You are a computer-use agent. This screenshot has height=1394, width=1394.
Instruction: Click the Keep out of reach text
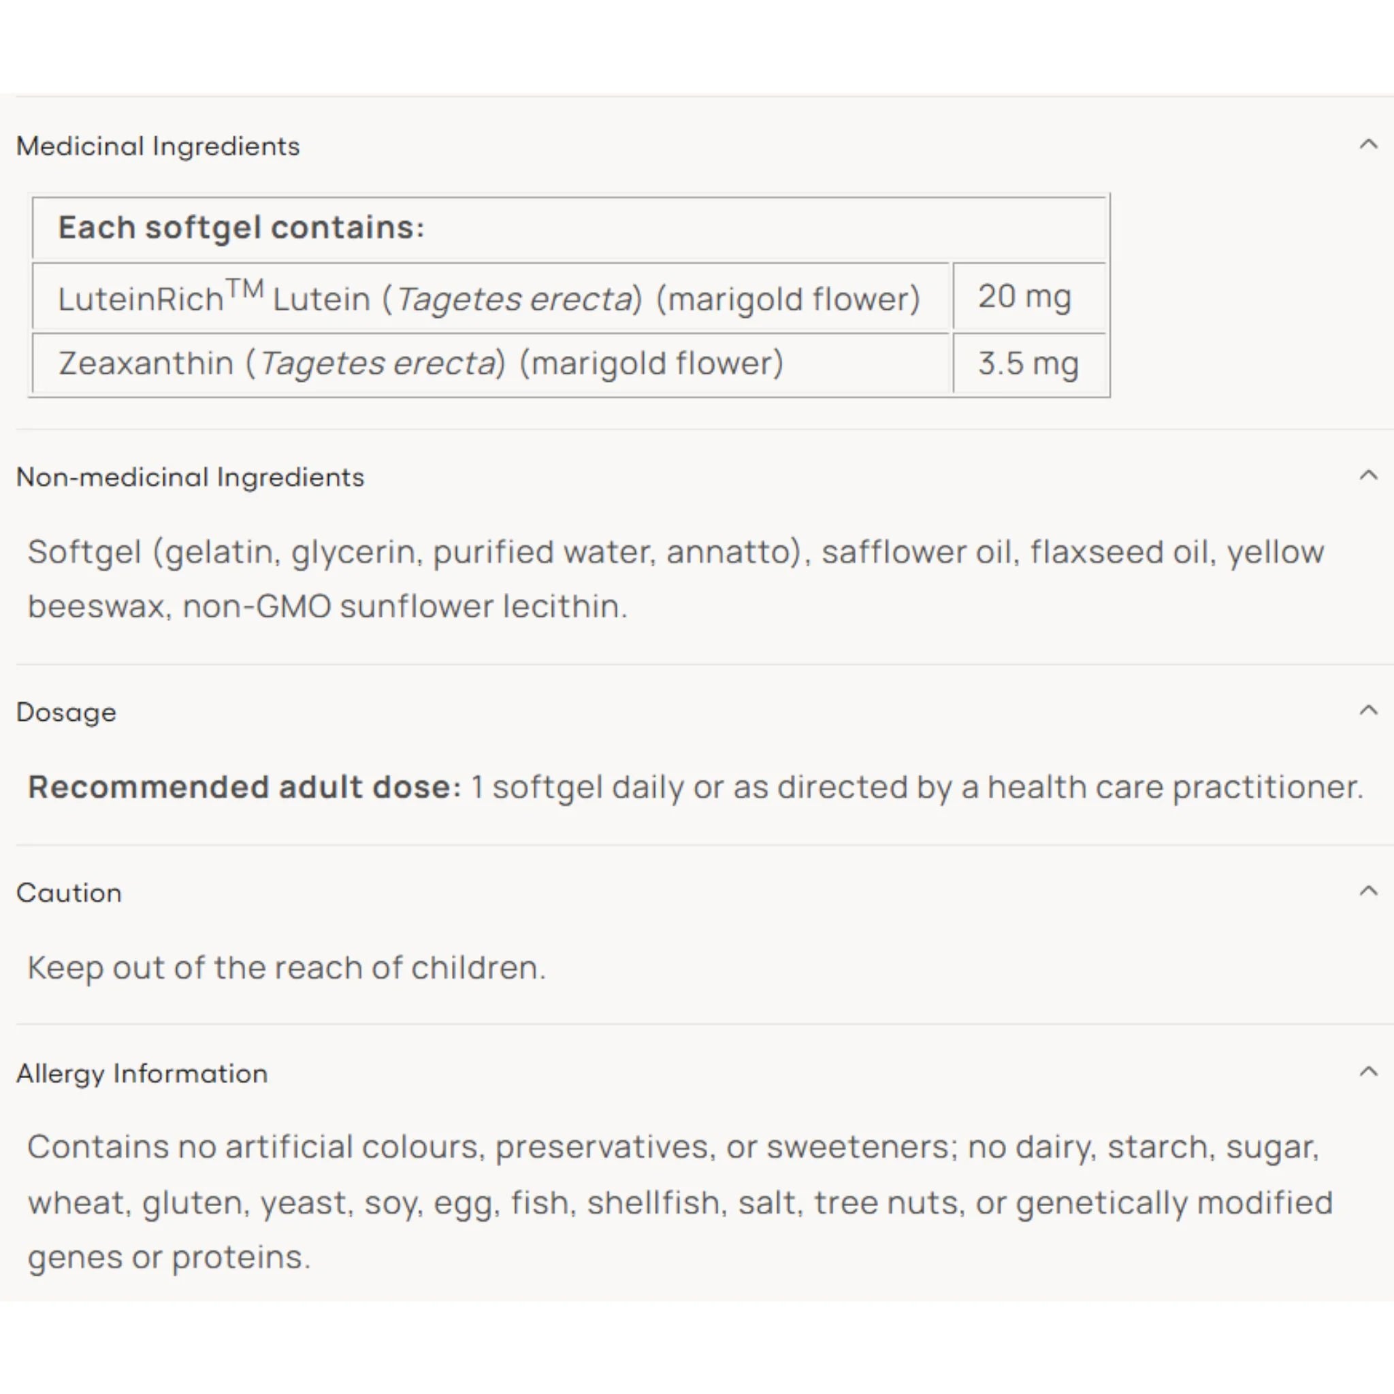coord(287,968)
